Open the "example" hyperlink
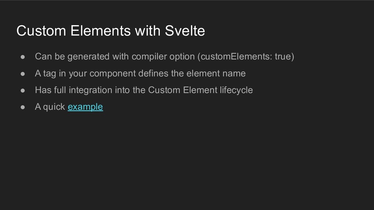Viewport: 374px width, 210px height. pyautogui.click(x=85, y=107)
